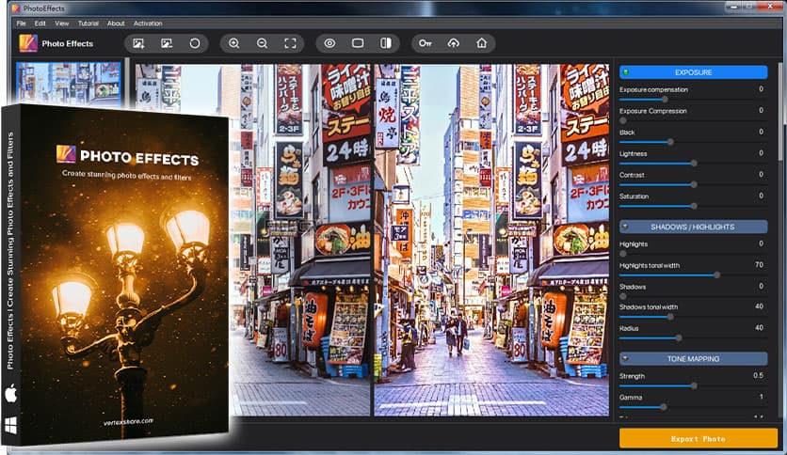This screenshot has height=455, width=787.
Task: Collapse the SHADOWS / HIGHLIGHTS section
Action: pos(693,227)
